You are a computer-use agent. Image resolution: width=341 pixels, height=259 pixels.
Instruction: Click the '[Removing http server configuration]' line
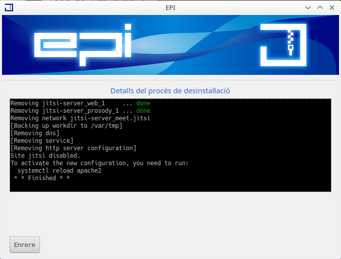point(73,148)
